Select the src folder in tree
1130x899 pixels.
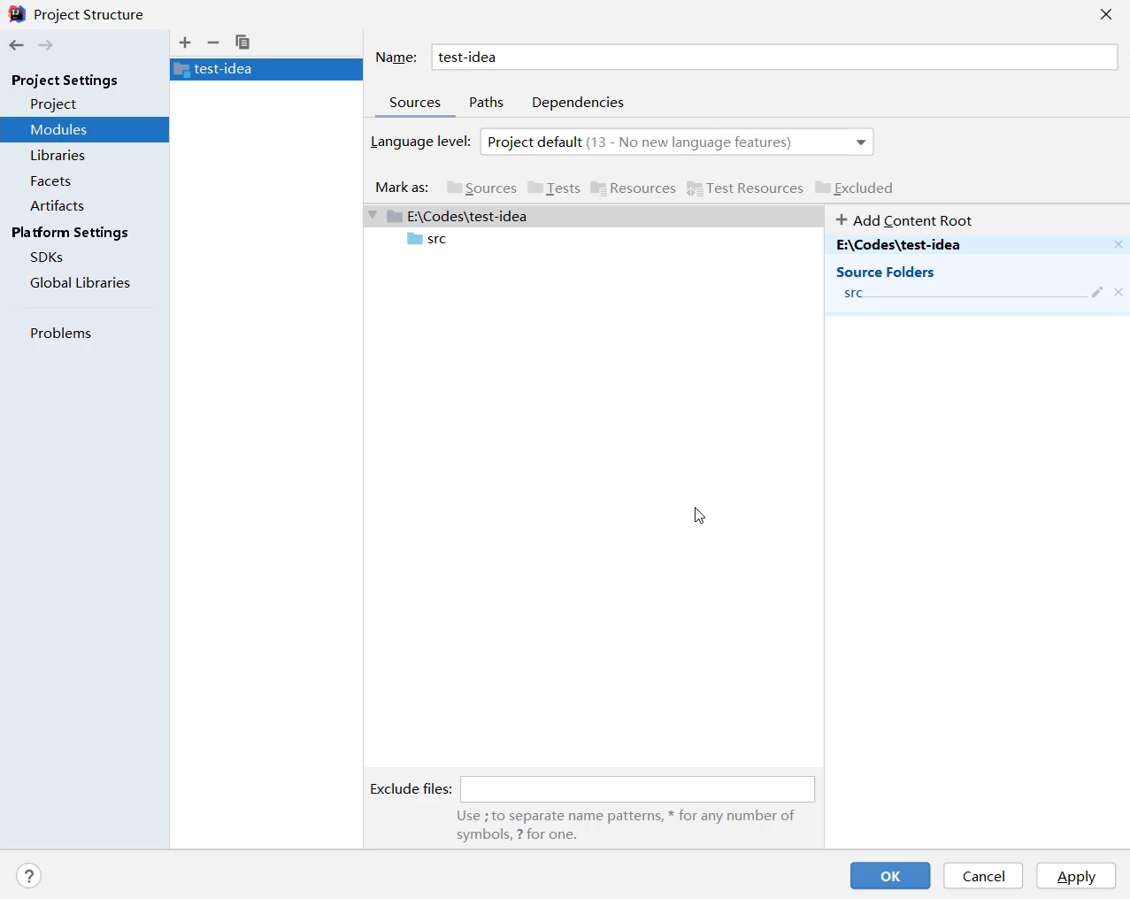pos(436,239)
